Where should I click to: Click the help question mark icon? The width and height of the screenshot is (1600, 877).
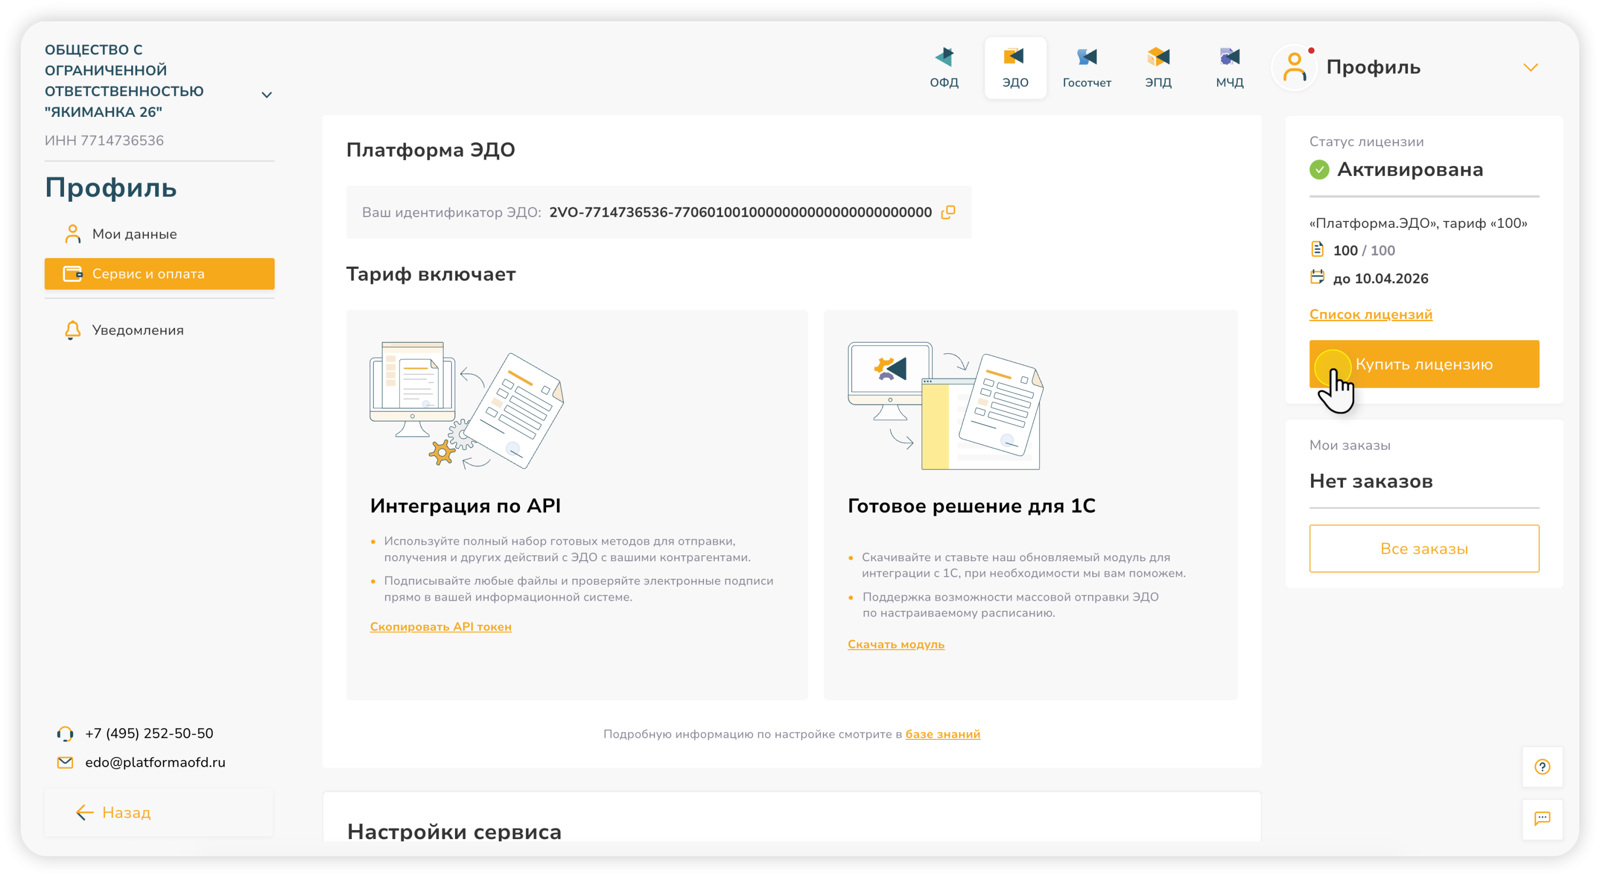click(1542, 767)
